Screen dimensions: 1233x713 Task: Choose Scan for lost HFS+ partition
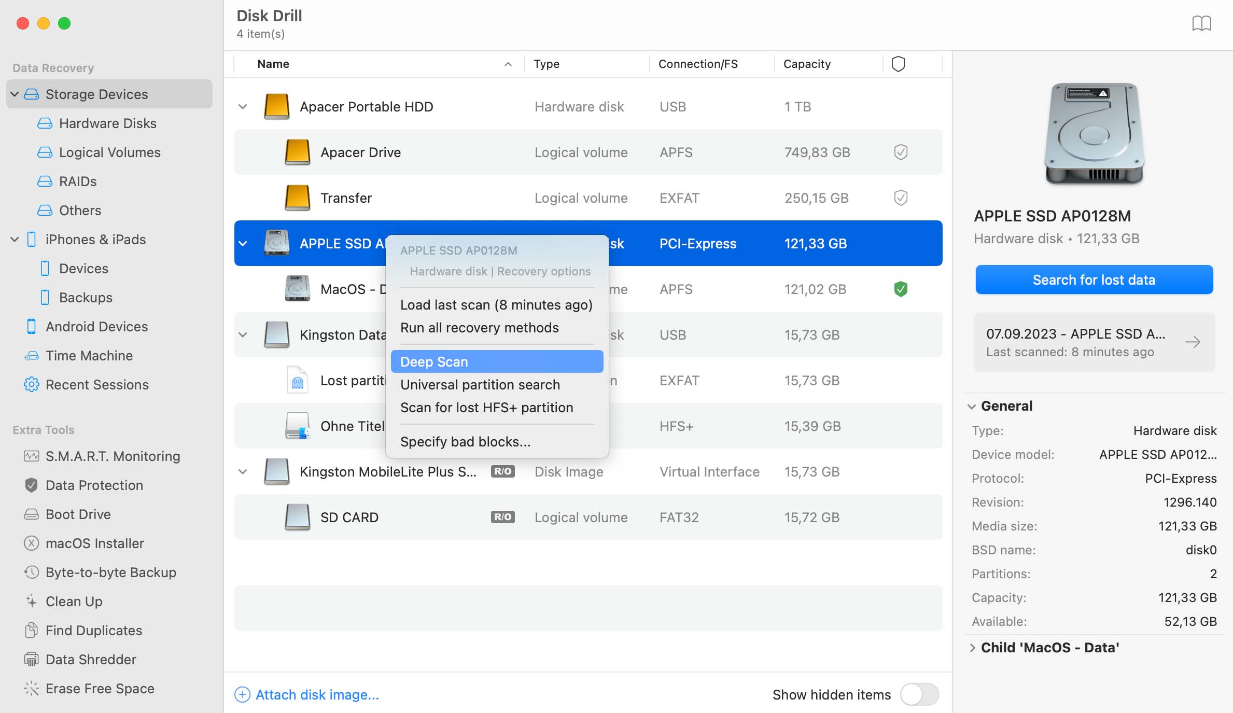tap(497, 407)
